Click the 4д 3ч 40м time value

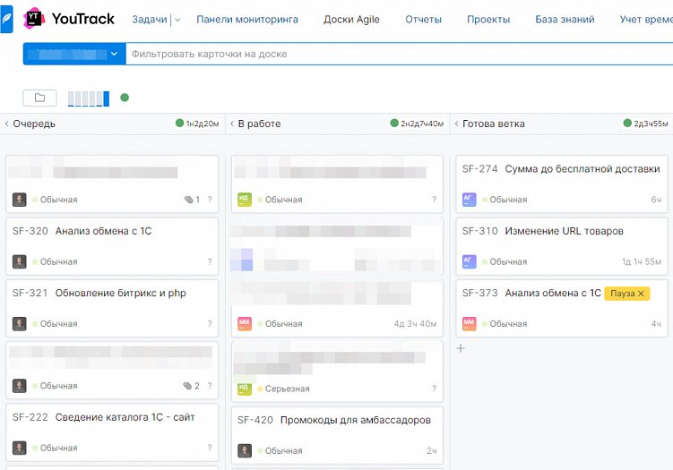coord(416,324)
